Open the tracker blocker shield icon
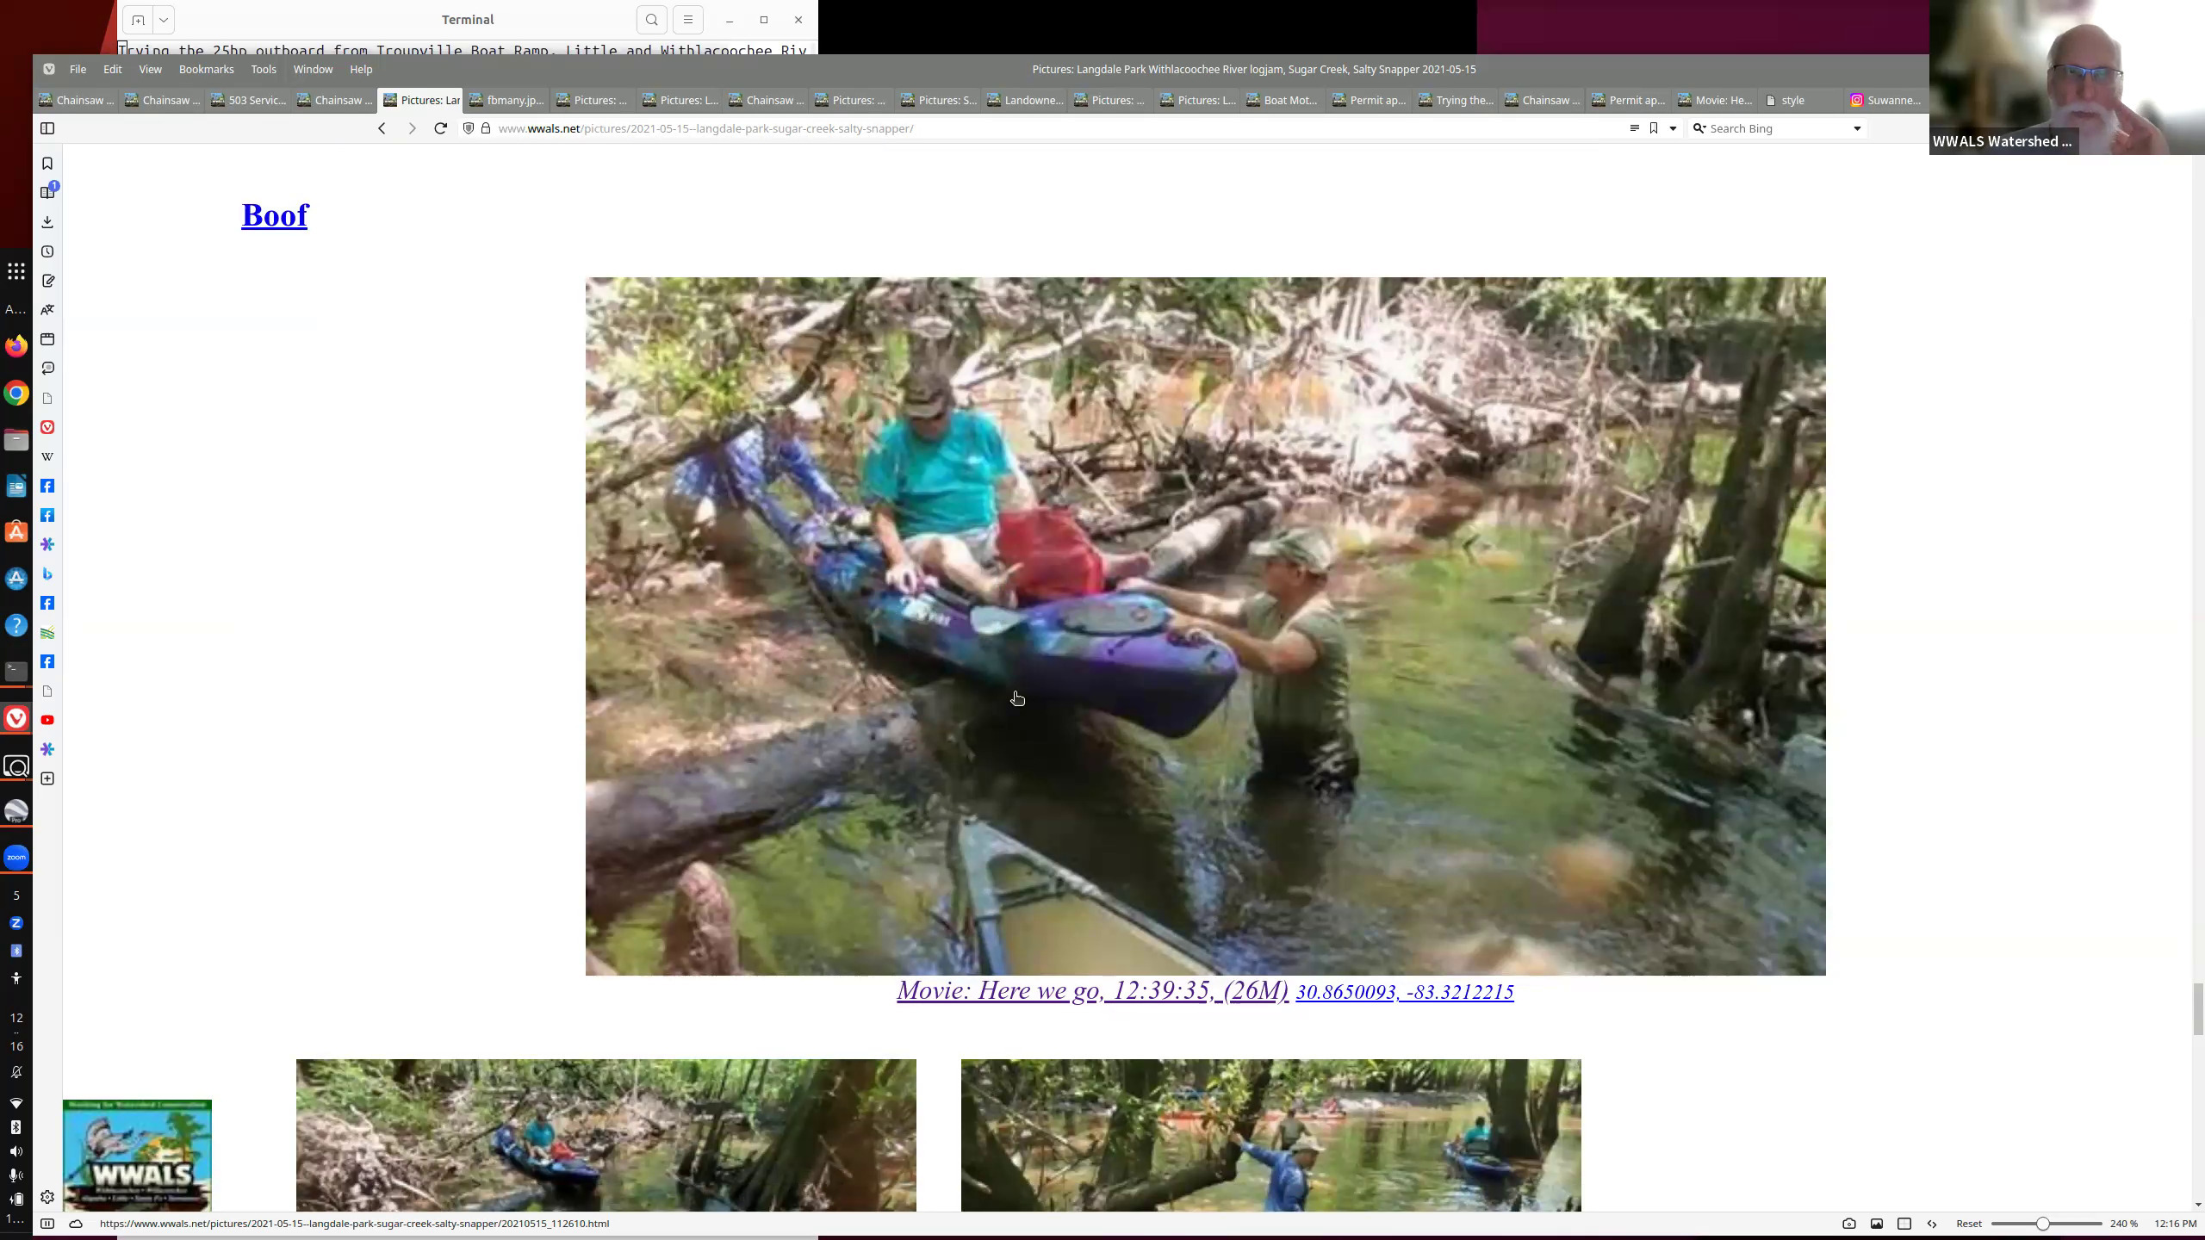Image resolution: width=2205 pixels, height=1240 pixels. [469, 128]
